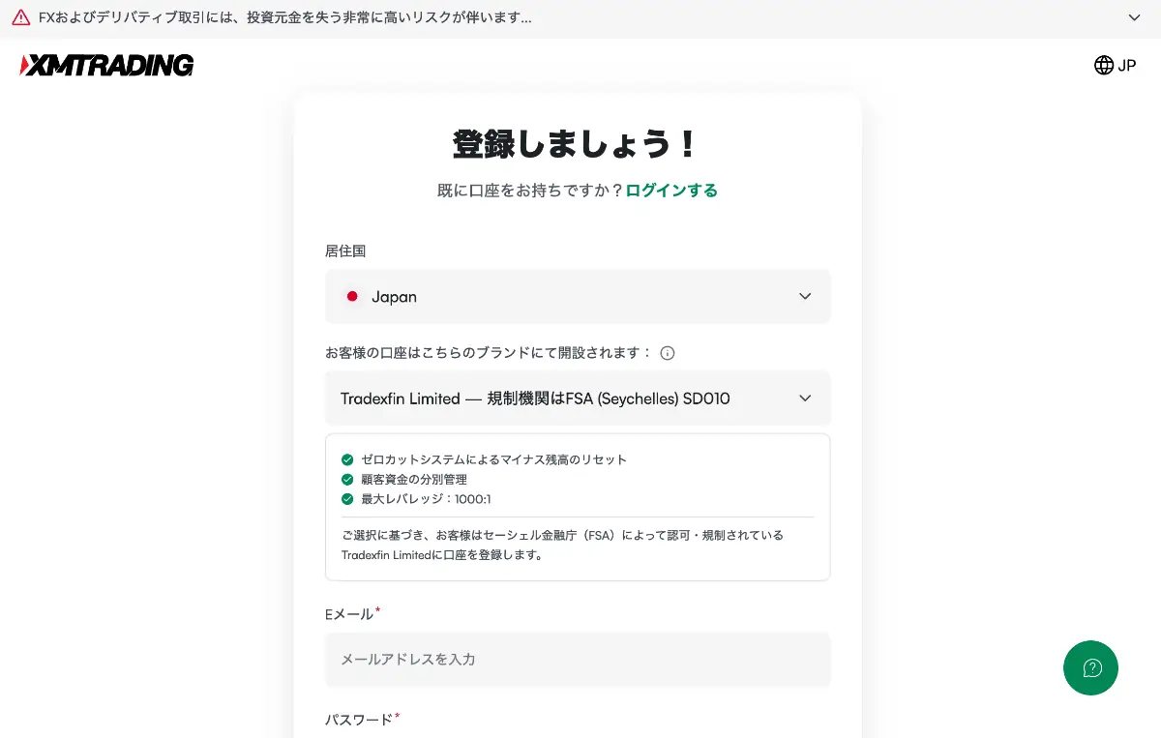Click the red warning triangle icon
This screenshot has width=1161, height=738.
tap(21, 17)
